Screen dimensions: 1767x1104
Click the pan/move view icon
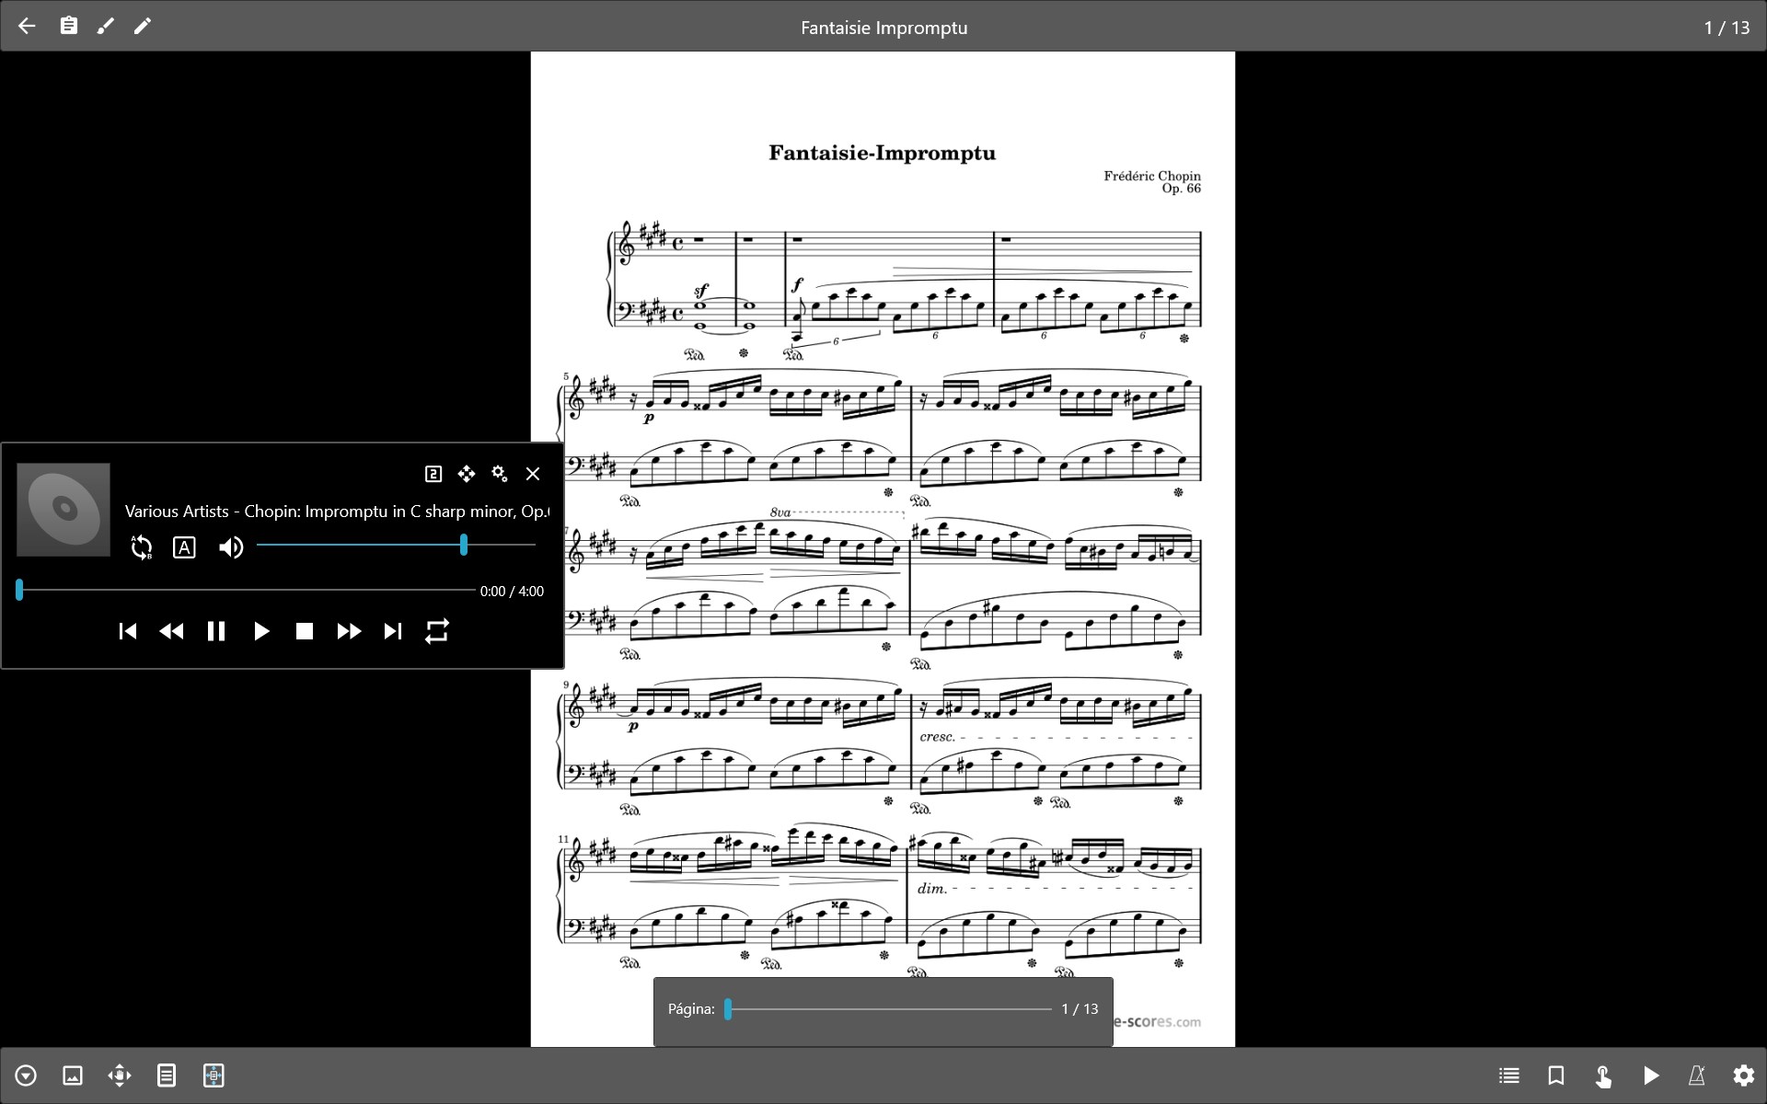[120, 1075]
